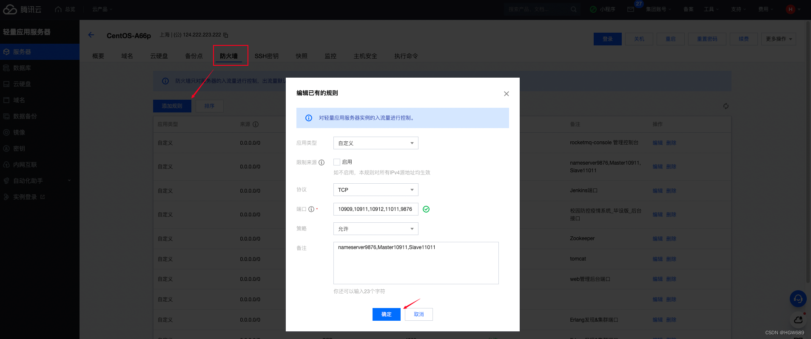Screen dimensions: 811x339
Task: Click the 端口 input with 10909,10911 values
Action: pos(376,209)
